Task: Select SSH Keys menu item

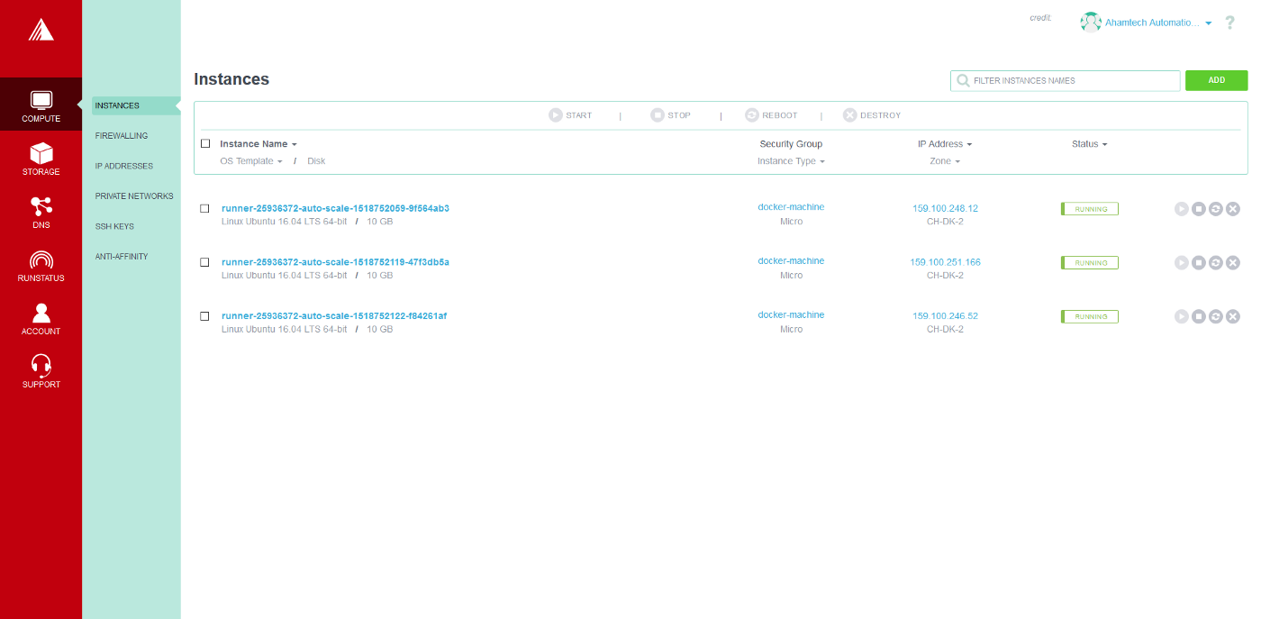Action: coord(114,226)
